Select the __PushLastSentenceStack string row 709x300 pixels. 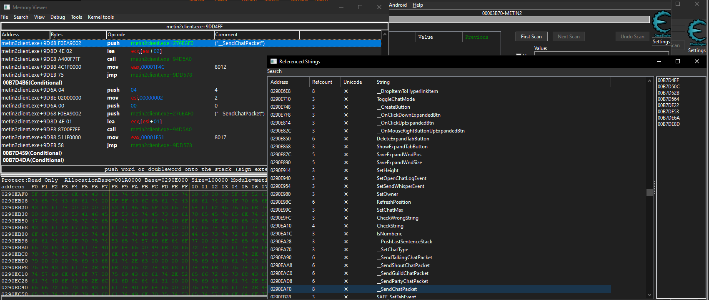point(439,242)
